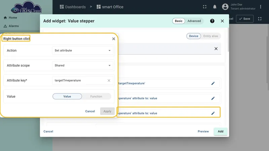The height and width of the screenshot is (151, 269).
Task: Open the help question mark icon
Action: click(x=212, y=21)
